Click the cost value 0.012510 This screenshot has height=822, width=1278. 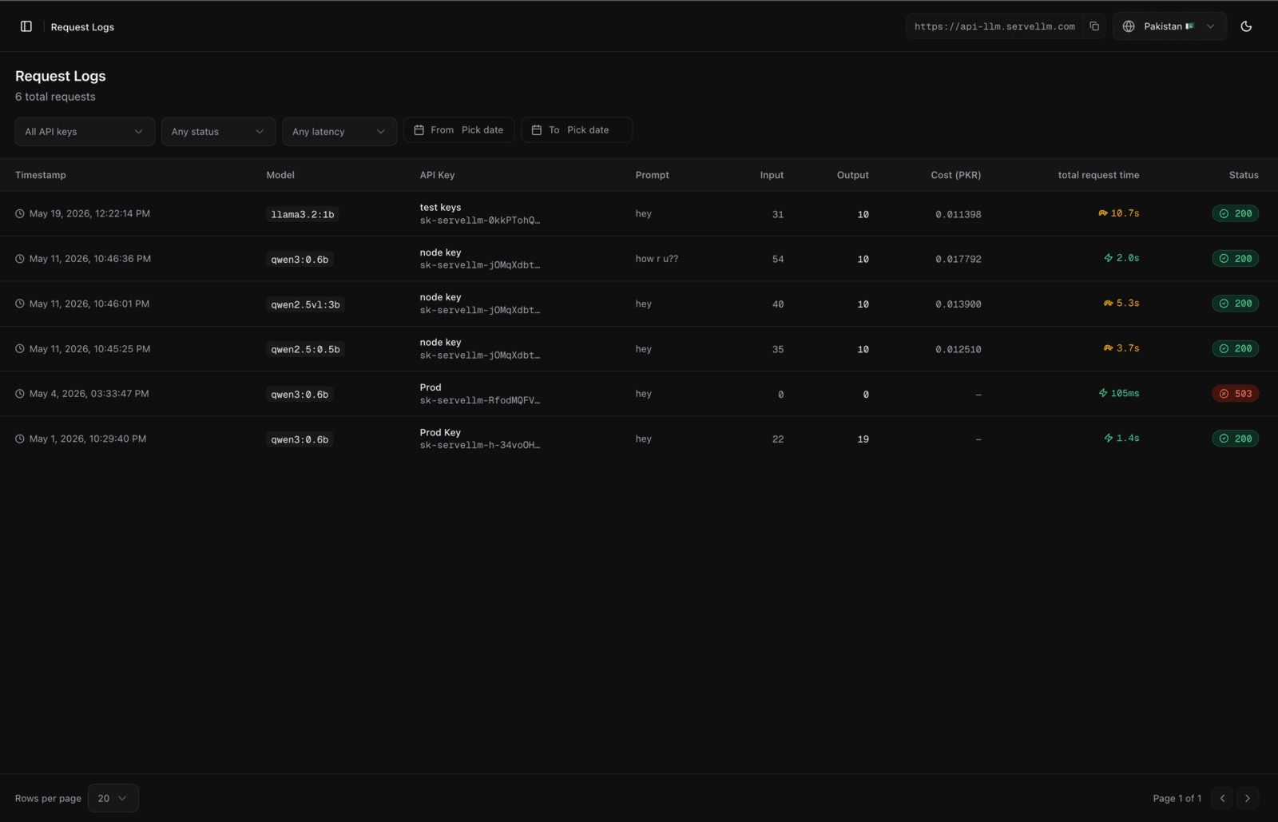(958, 349)
